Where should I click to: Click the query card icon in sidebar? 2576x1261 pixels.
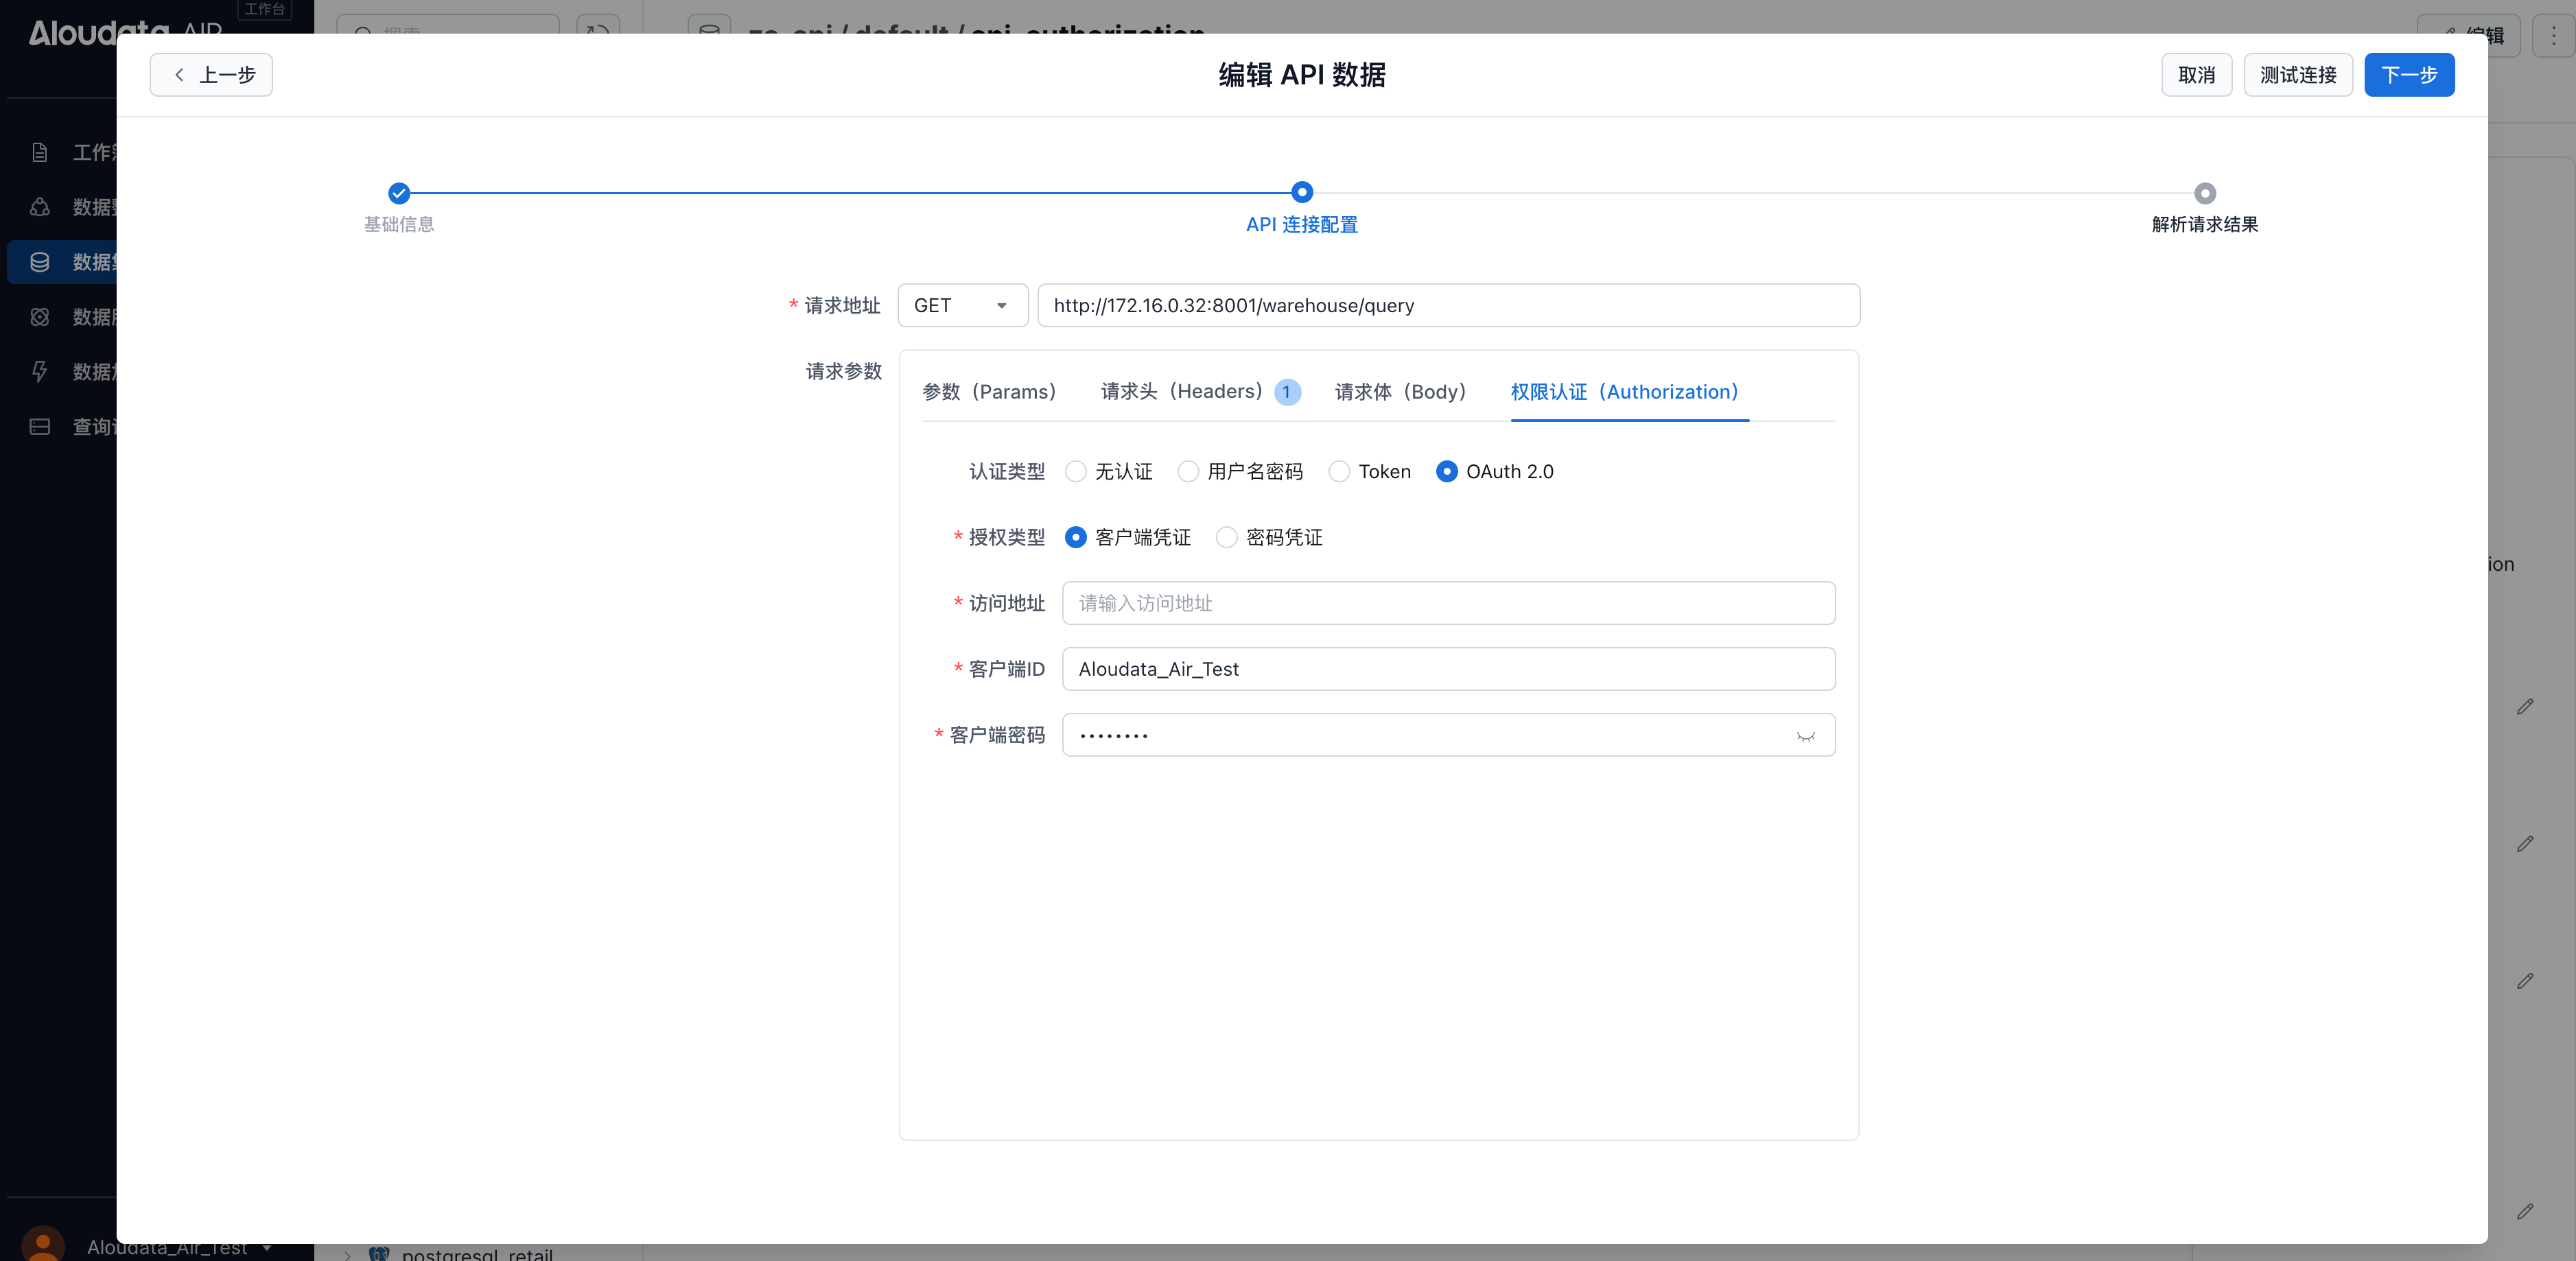[x=40, y=427]
